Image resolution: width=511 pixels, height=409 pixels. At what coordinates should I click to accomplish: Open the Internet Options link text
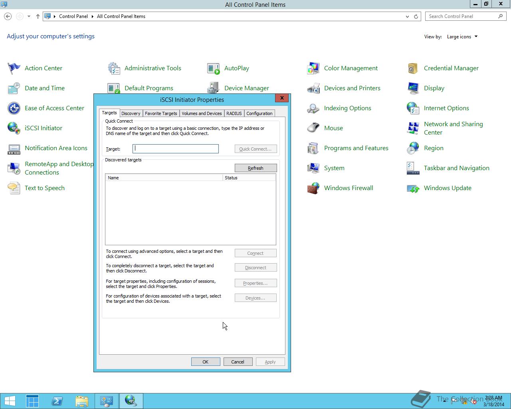click(446, 108)
